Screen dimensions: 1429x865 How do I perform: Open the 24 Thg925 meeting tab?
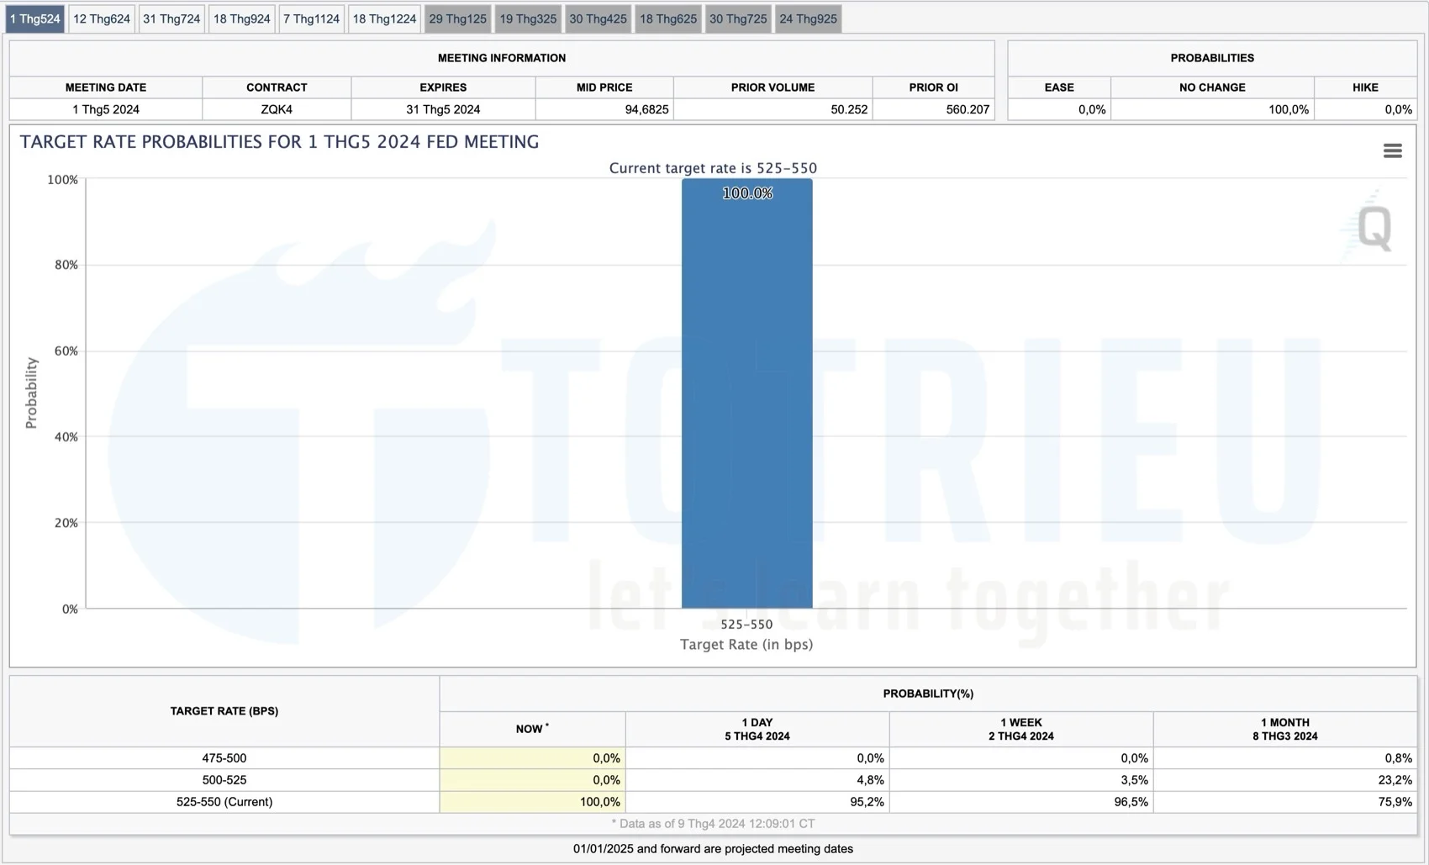click(808, 18)
